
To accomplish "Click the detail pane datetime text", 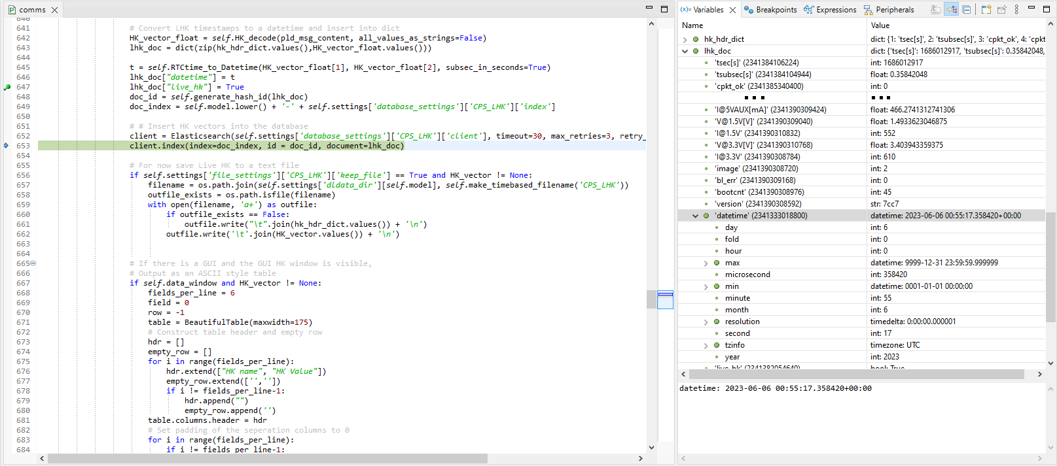I will (x=776, y=388).
